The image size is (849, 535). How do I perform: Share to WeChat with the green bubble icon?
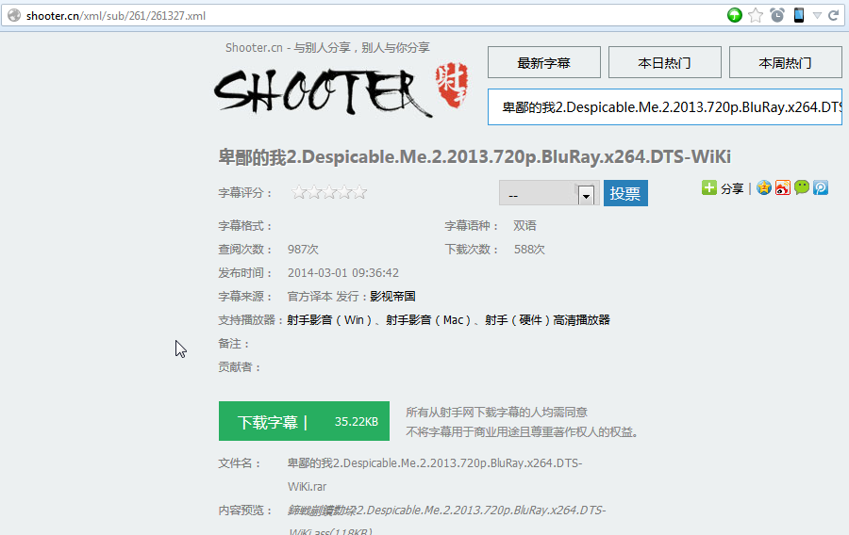(802, 187)
